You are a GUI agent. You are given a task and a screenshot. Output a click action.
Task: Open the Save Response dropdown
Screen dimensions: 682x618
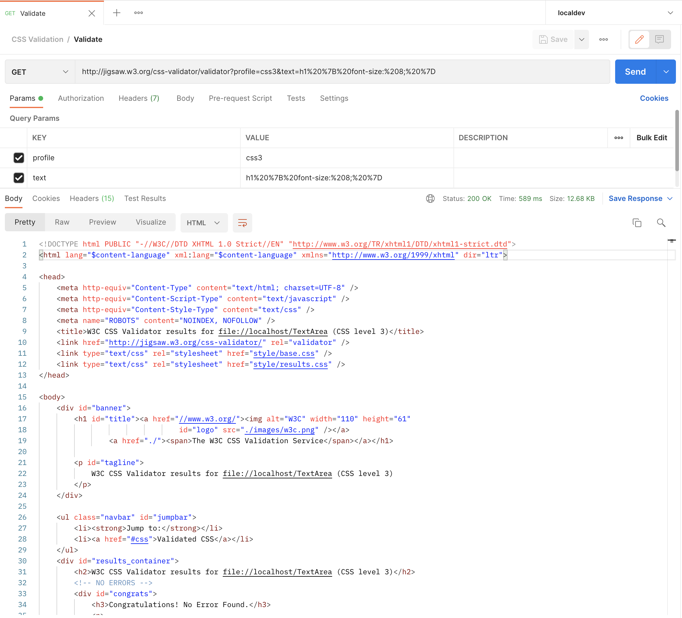[x=640, y=199]
